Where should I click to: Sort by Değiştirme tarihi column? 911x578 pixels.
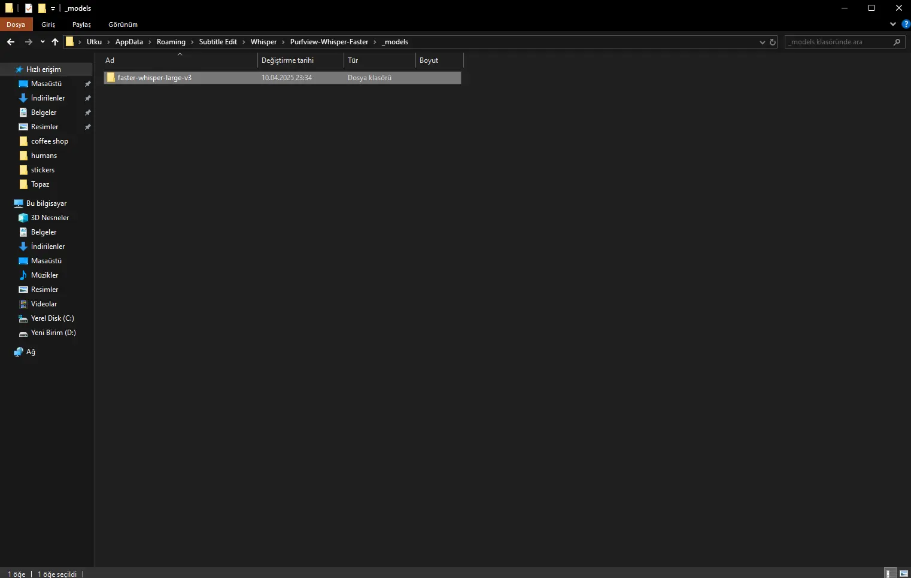(x=300, y=60)
